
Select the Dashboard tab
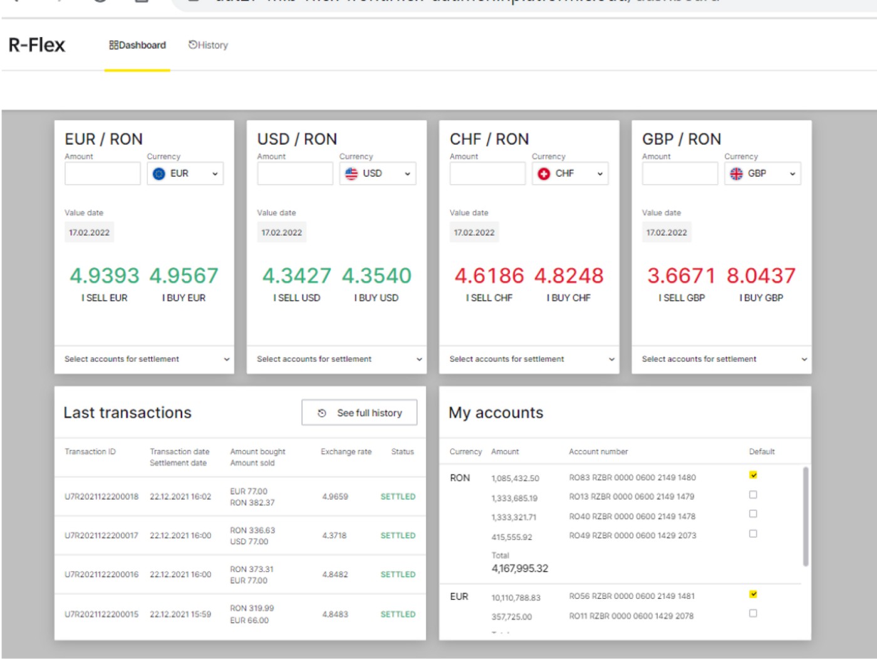point(137,45)
